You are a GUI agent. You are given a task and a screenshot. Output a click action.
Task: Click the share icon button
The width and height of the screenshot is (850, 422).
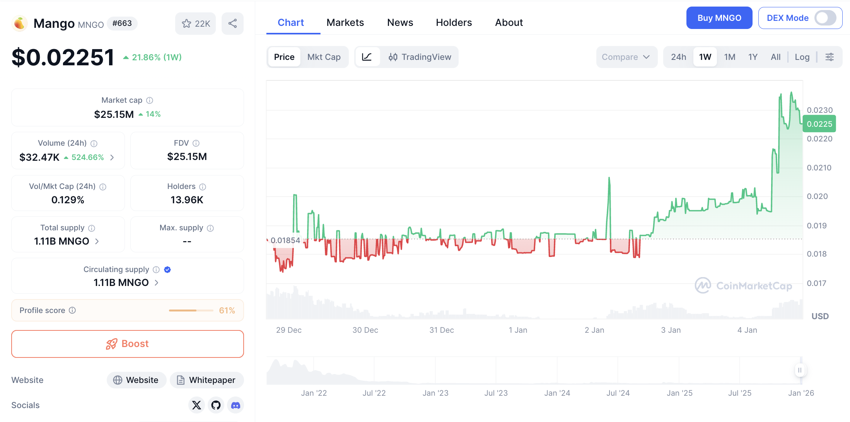pos(232,24)
